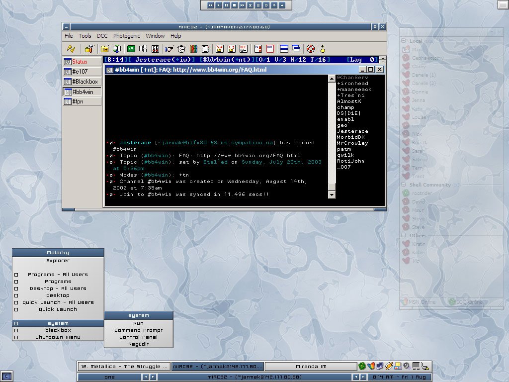Tile windows using the blue stacked bars icon
509x382 pixels.
284,49
